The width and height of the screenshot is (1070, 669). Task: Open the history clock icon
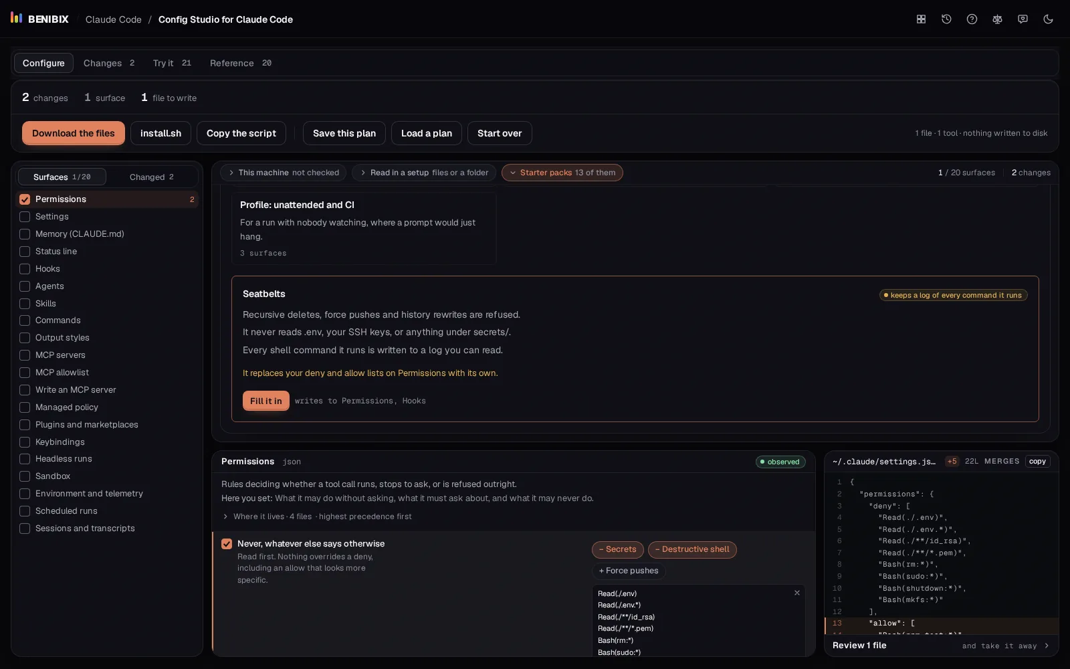tap(946, 19)
